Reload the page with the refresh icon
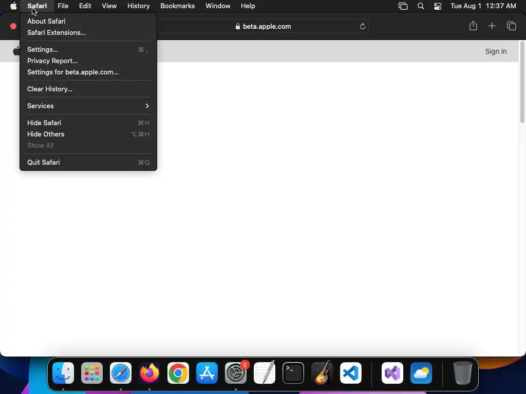 (x=362, y=27)
